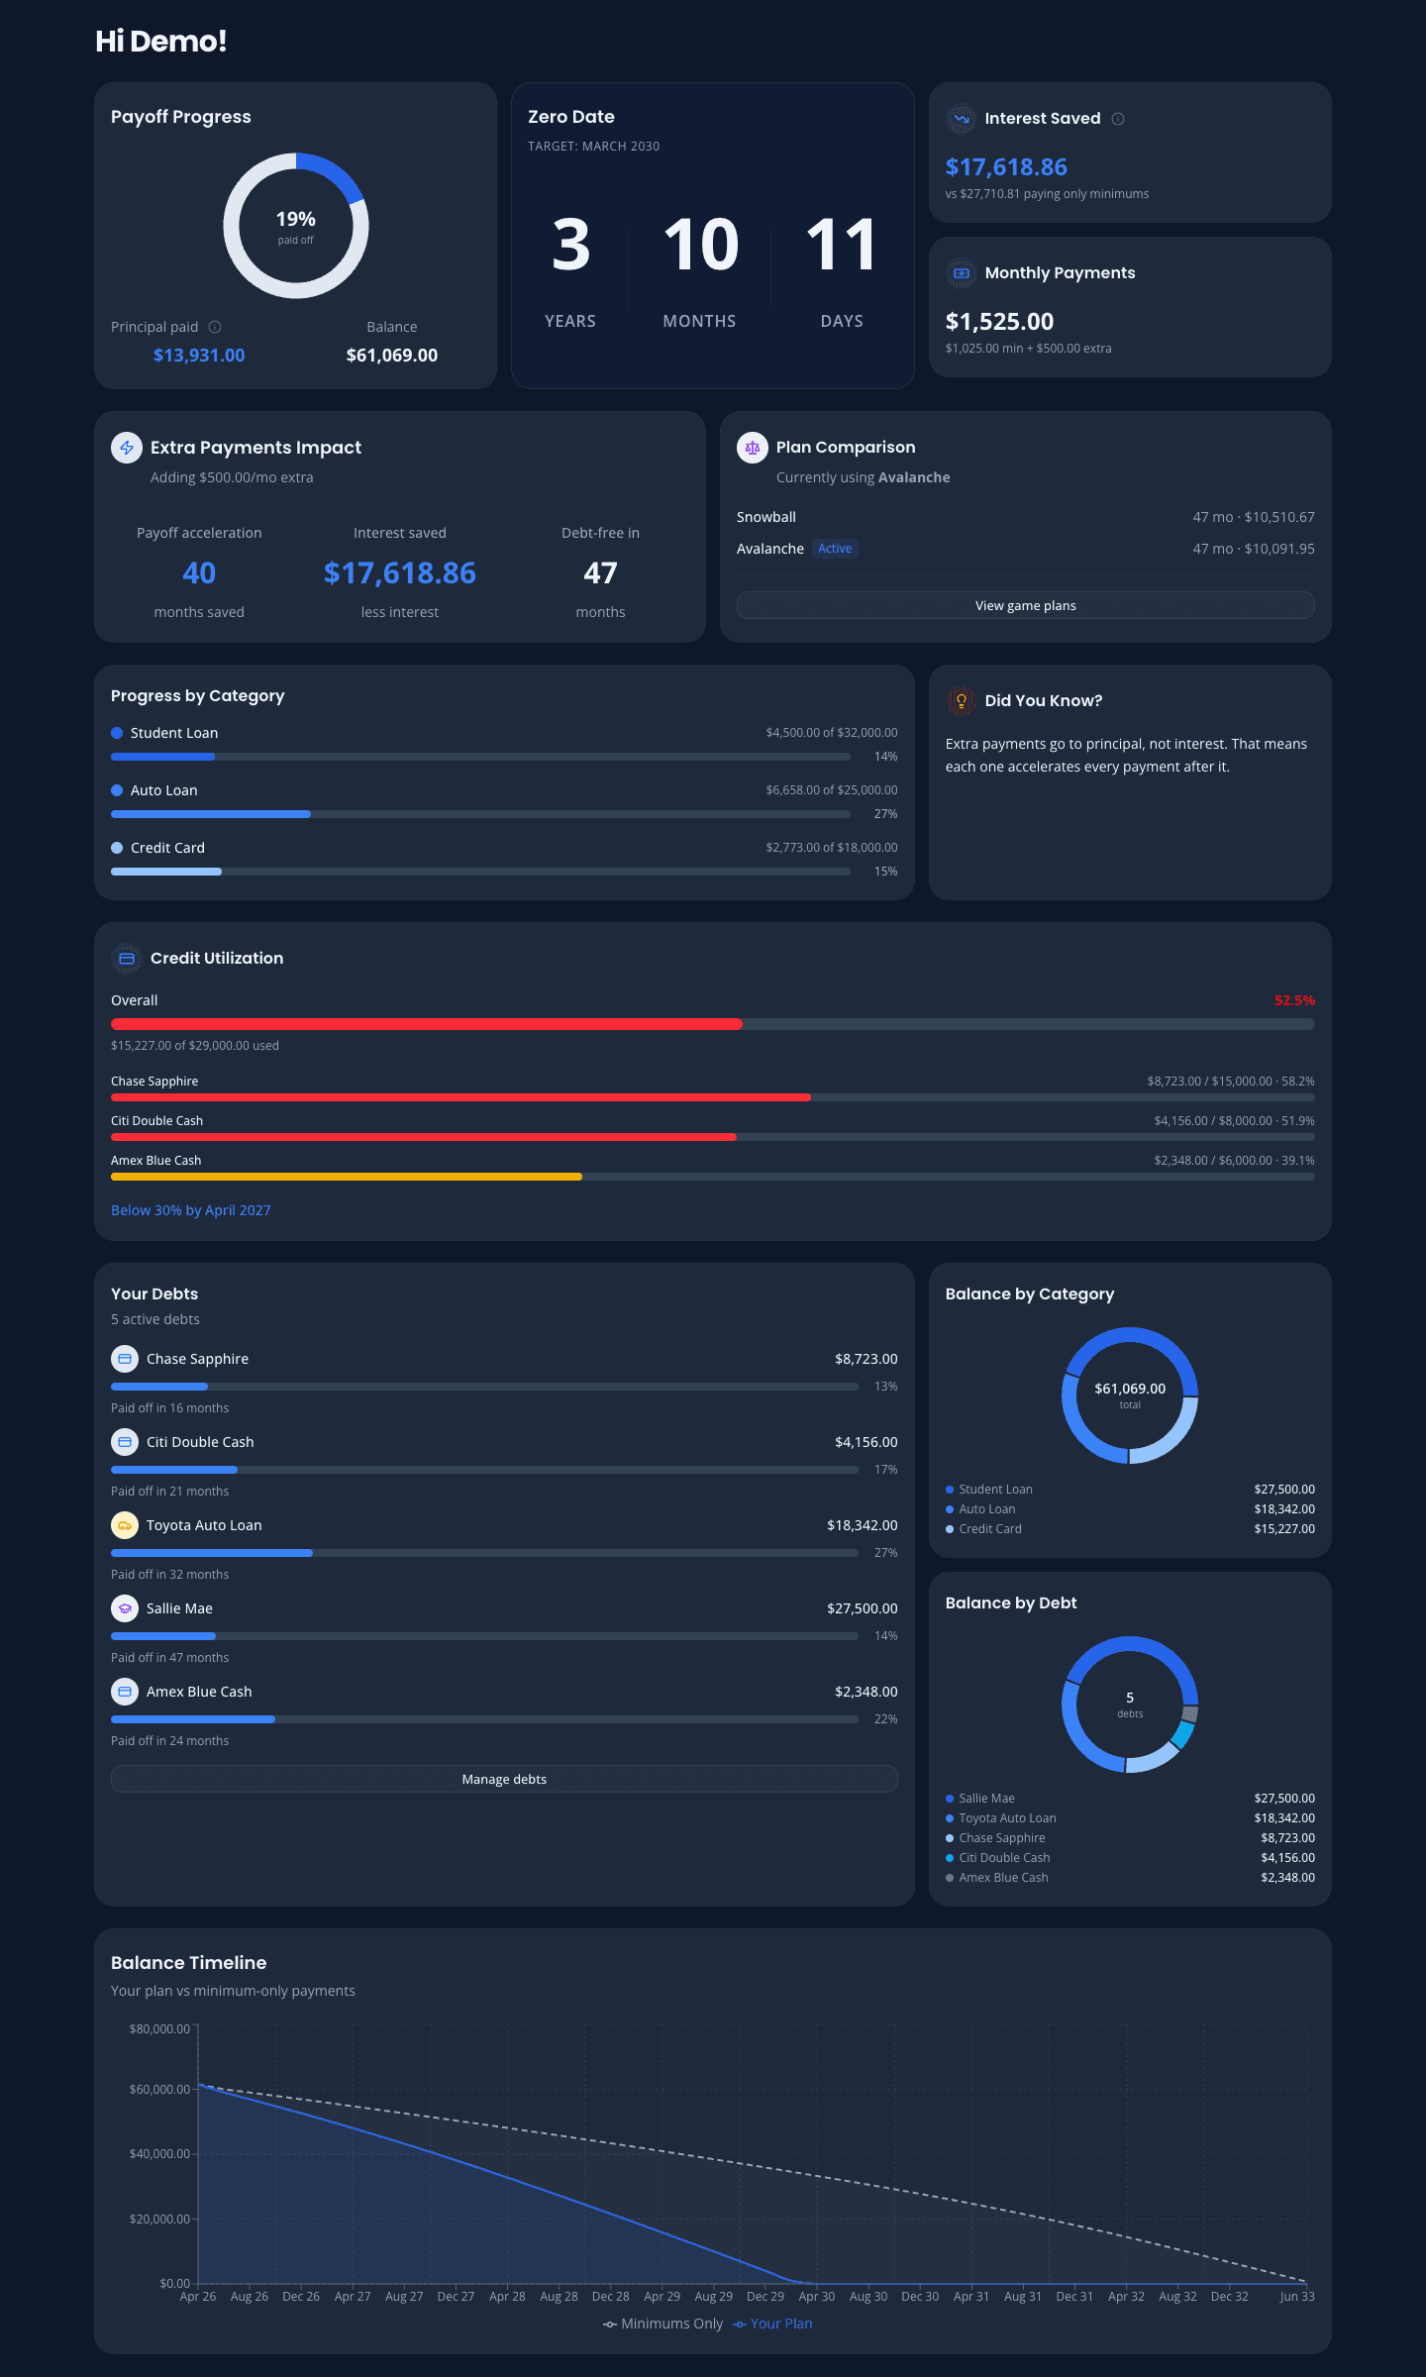
Task: Click the Auto Loan category progress bar
Action: point(480,814)
